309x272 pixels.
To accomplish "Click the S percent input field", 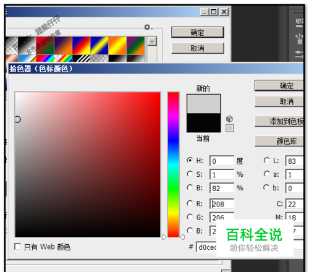I will click(x=222, y=174).
